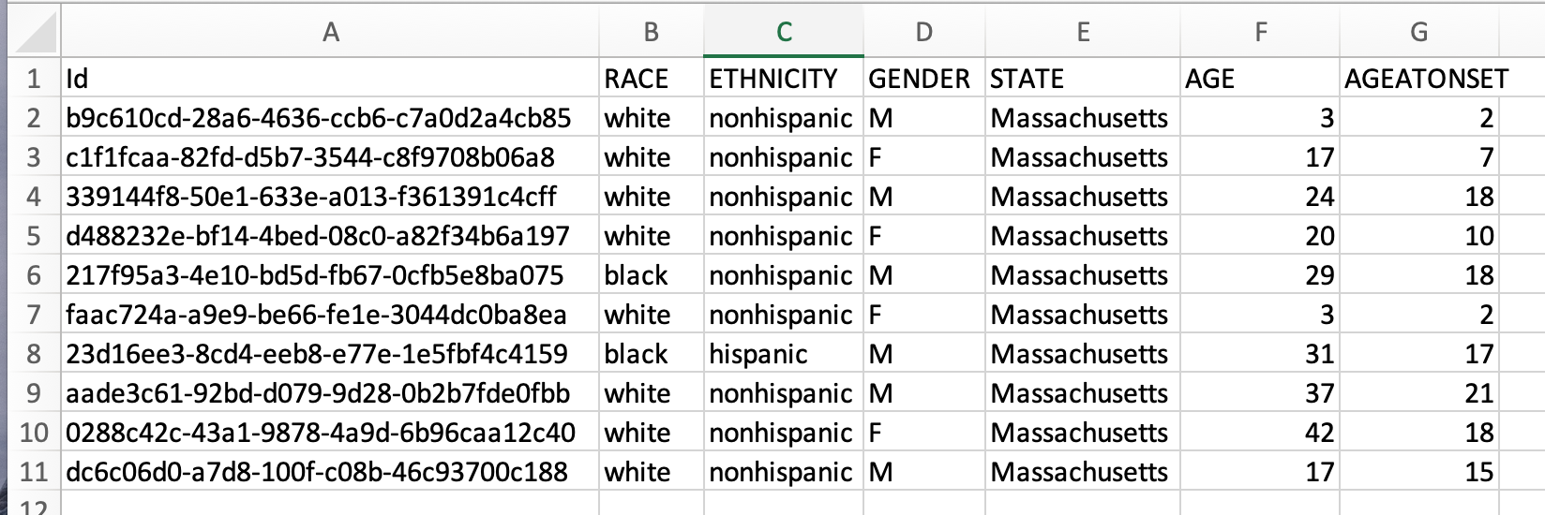Select the AGEATONSET cell showing 21

pyautogui.click(x=1419, y=392)
